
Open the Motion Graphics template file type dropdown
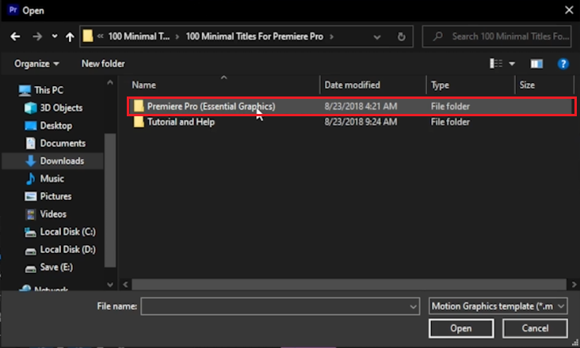pos(498,306)
